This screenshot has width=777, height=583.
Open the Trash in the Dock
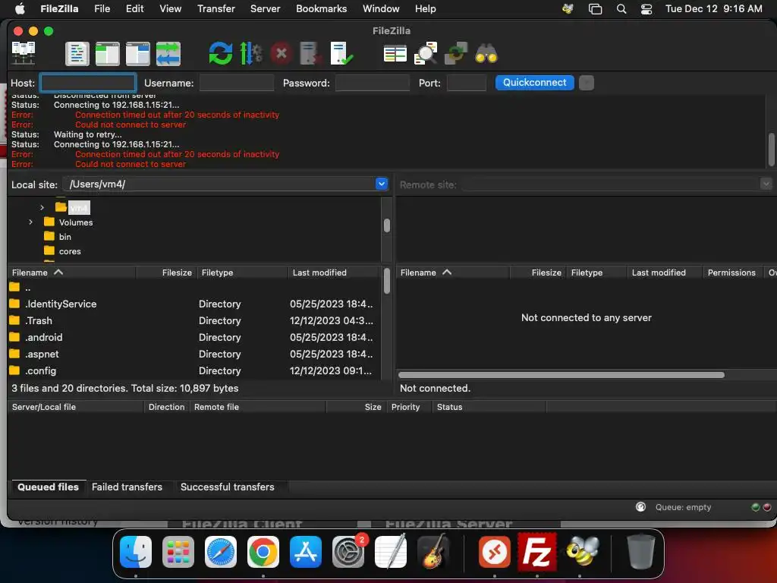(640, 551)
